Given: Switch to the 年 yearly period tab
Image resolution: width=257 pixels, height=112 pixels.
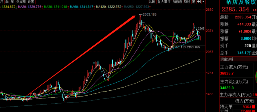Looking at the screenshot, I should point(12,2).
